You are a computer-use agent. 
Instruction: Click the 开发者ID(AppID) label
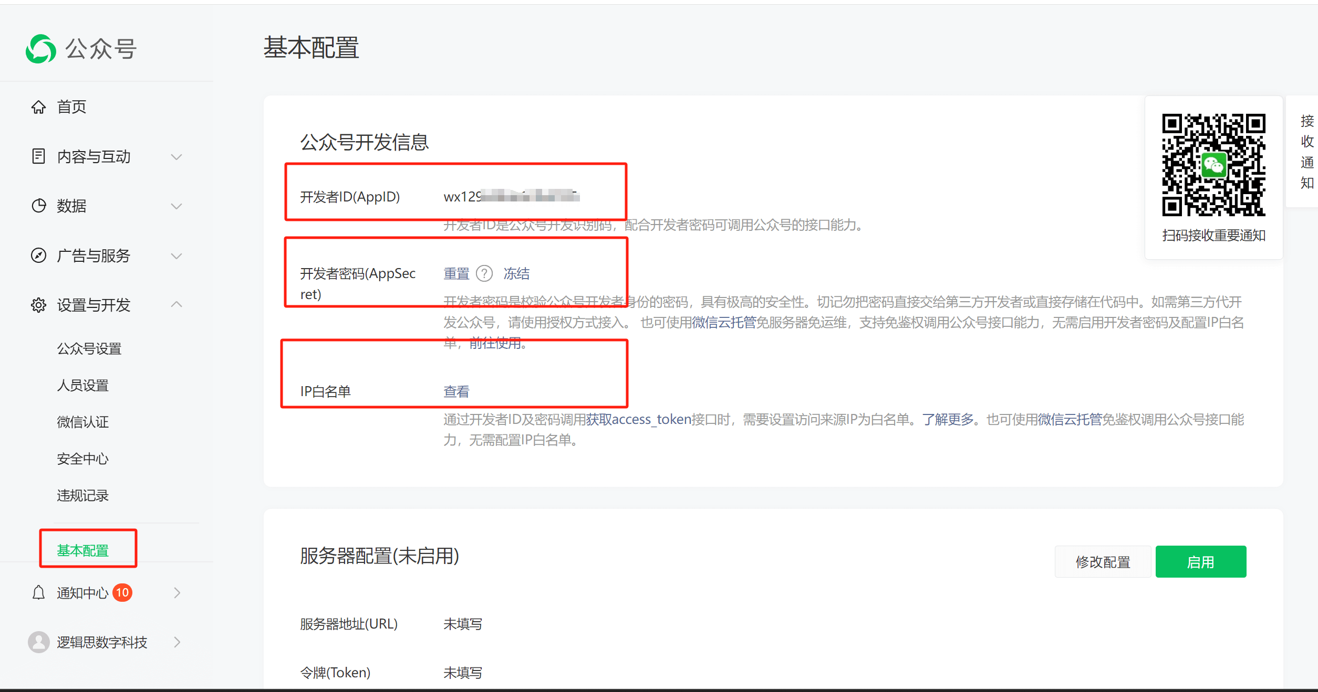350,197
